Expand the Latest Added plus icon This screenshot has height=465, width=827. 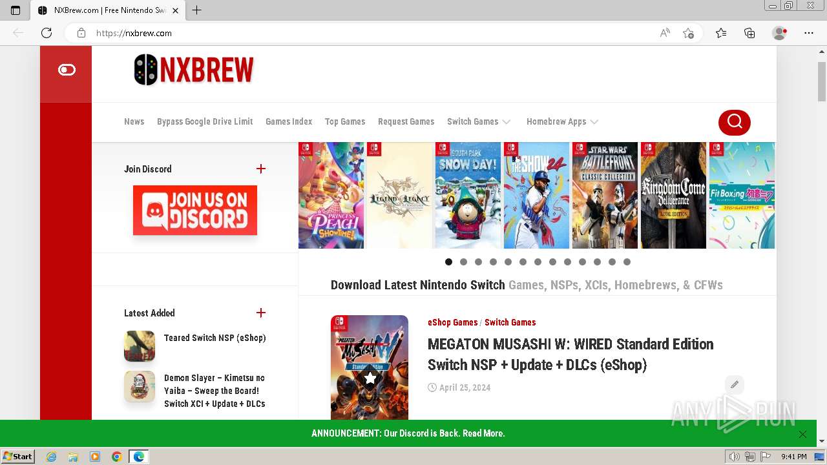click(x=261, y=313)
